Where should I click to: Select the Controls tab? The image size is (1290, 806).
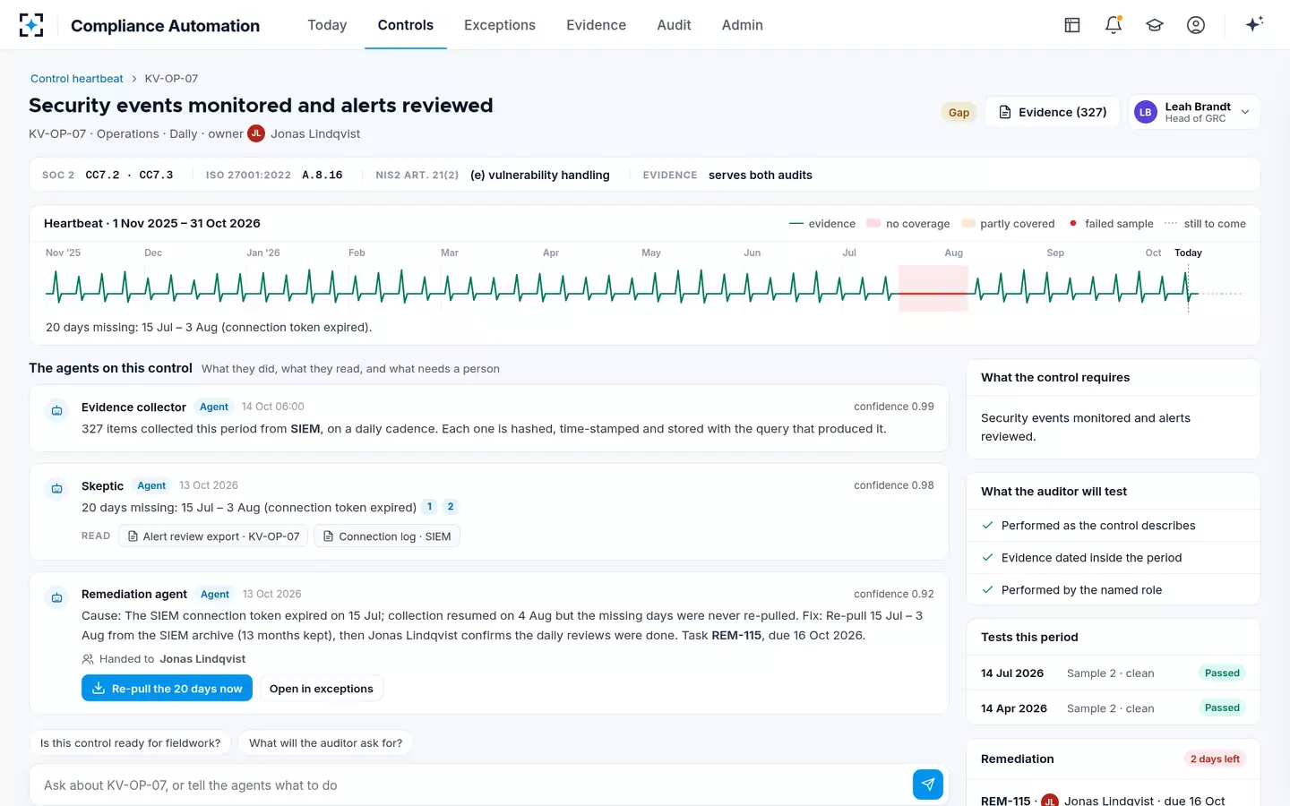coord(406,25)
